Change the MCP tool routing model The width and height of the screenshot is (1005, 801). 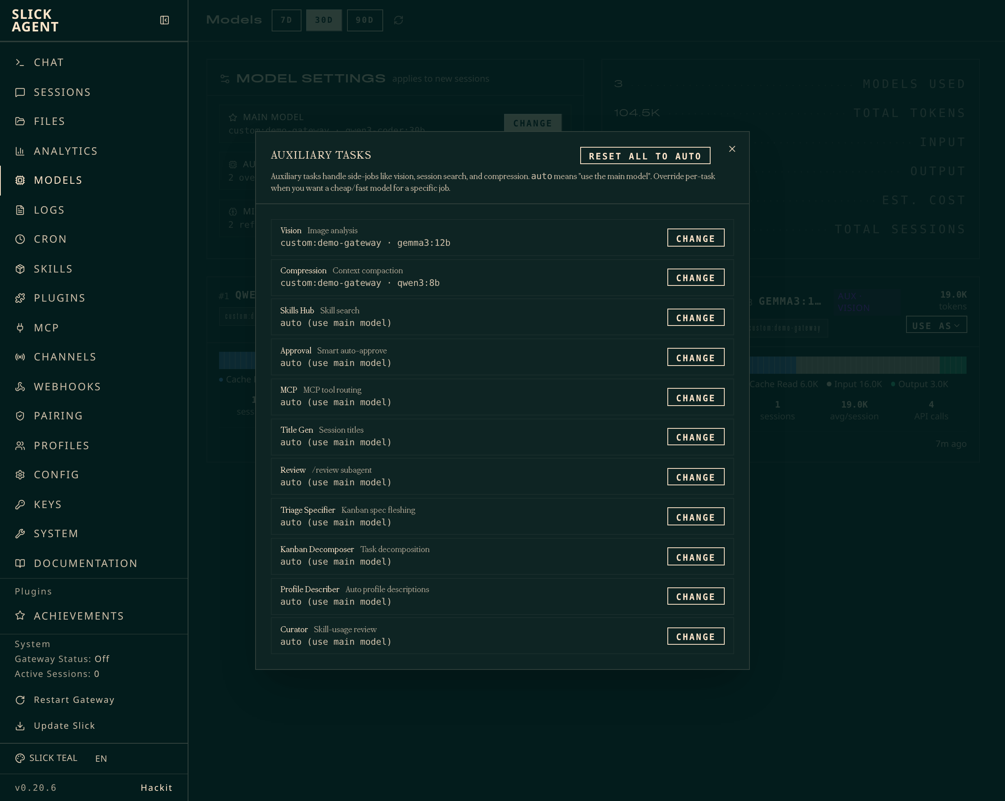pyautogui.click(x=696, y=397)
